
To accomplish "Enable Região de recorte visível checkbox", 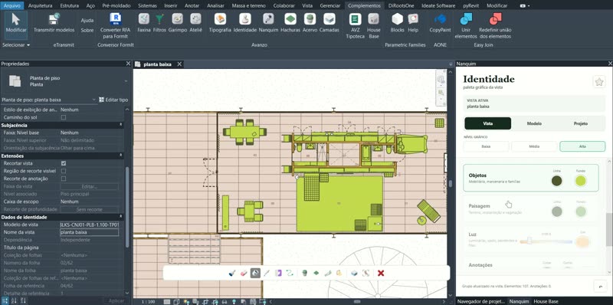I will (64, 171).
